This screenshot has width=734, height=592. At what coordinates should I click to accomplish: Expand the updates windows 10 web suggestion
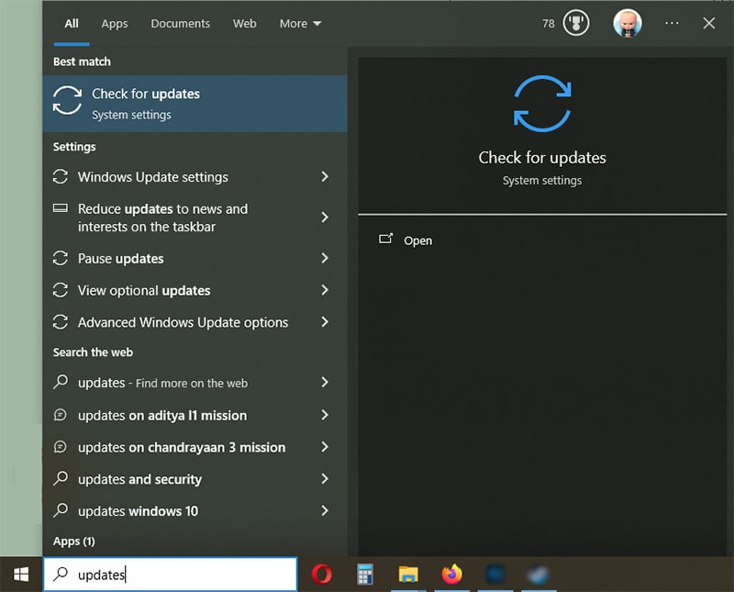(x=325, y=511)
